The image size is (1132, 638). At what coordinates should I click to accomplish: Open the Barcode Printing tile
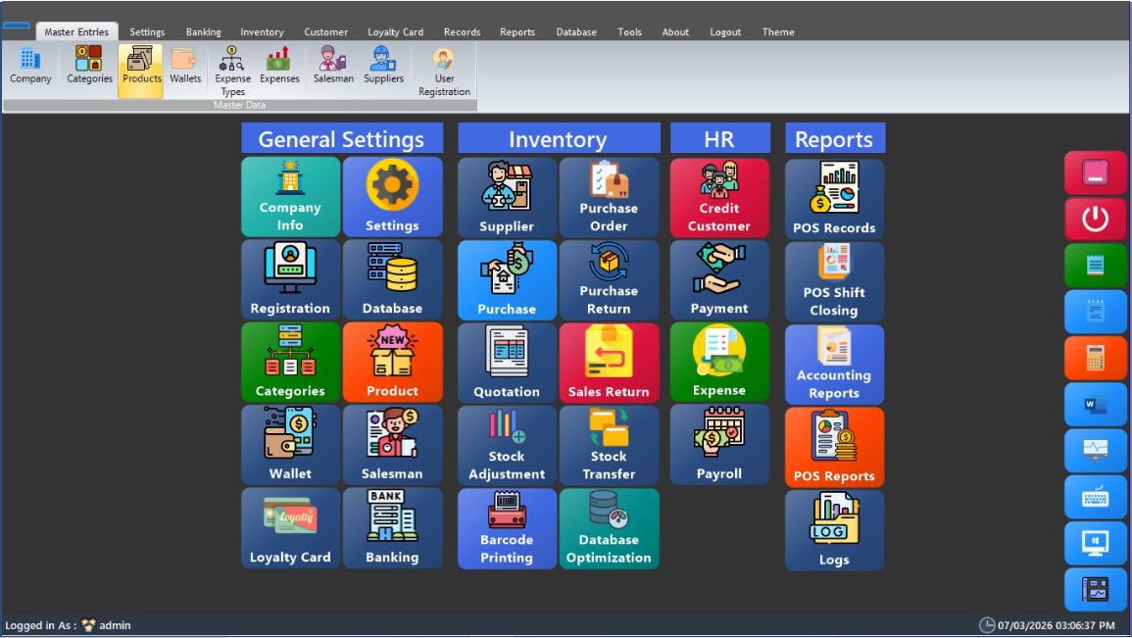[507, 528]
